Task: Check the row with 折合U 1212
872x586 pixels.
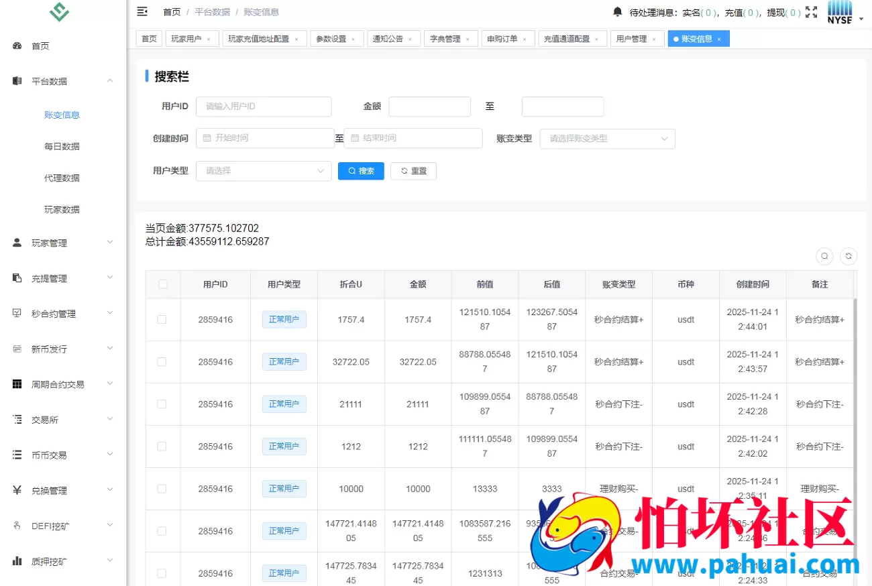Action: point(162,447)
